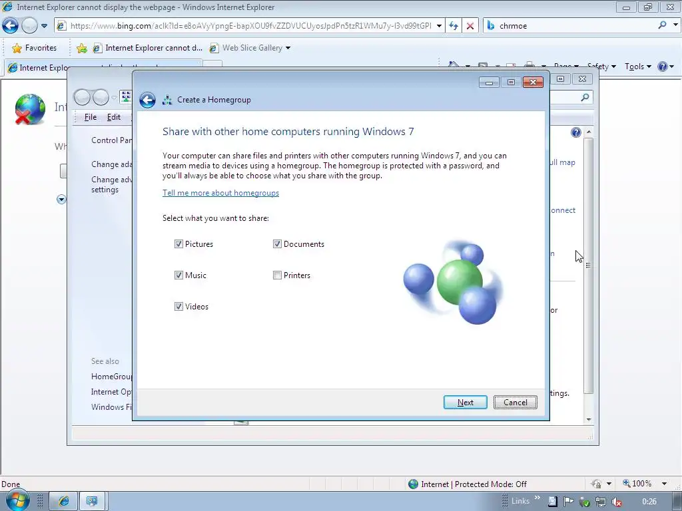Click Show desktop button at taskbar end
682x511 pixels.
(677, 502)
